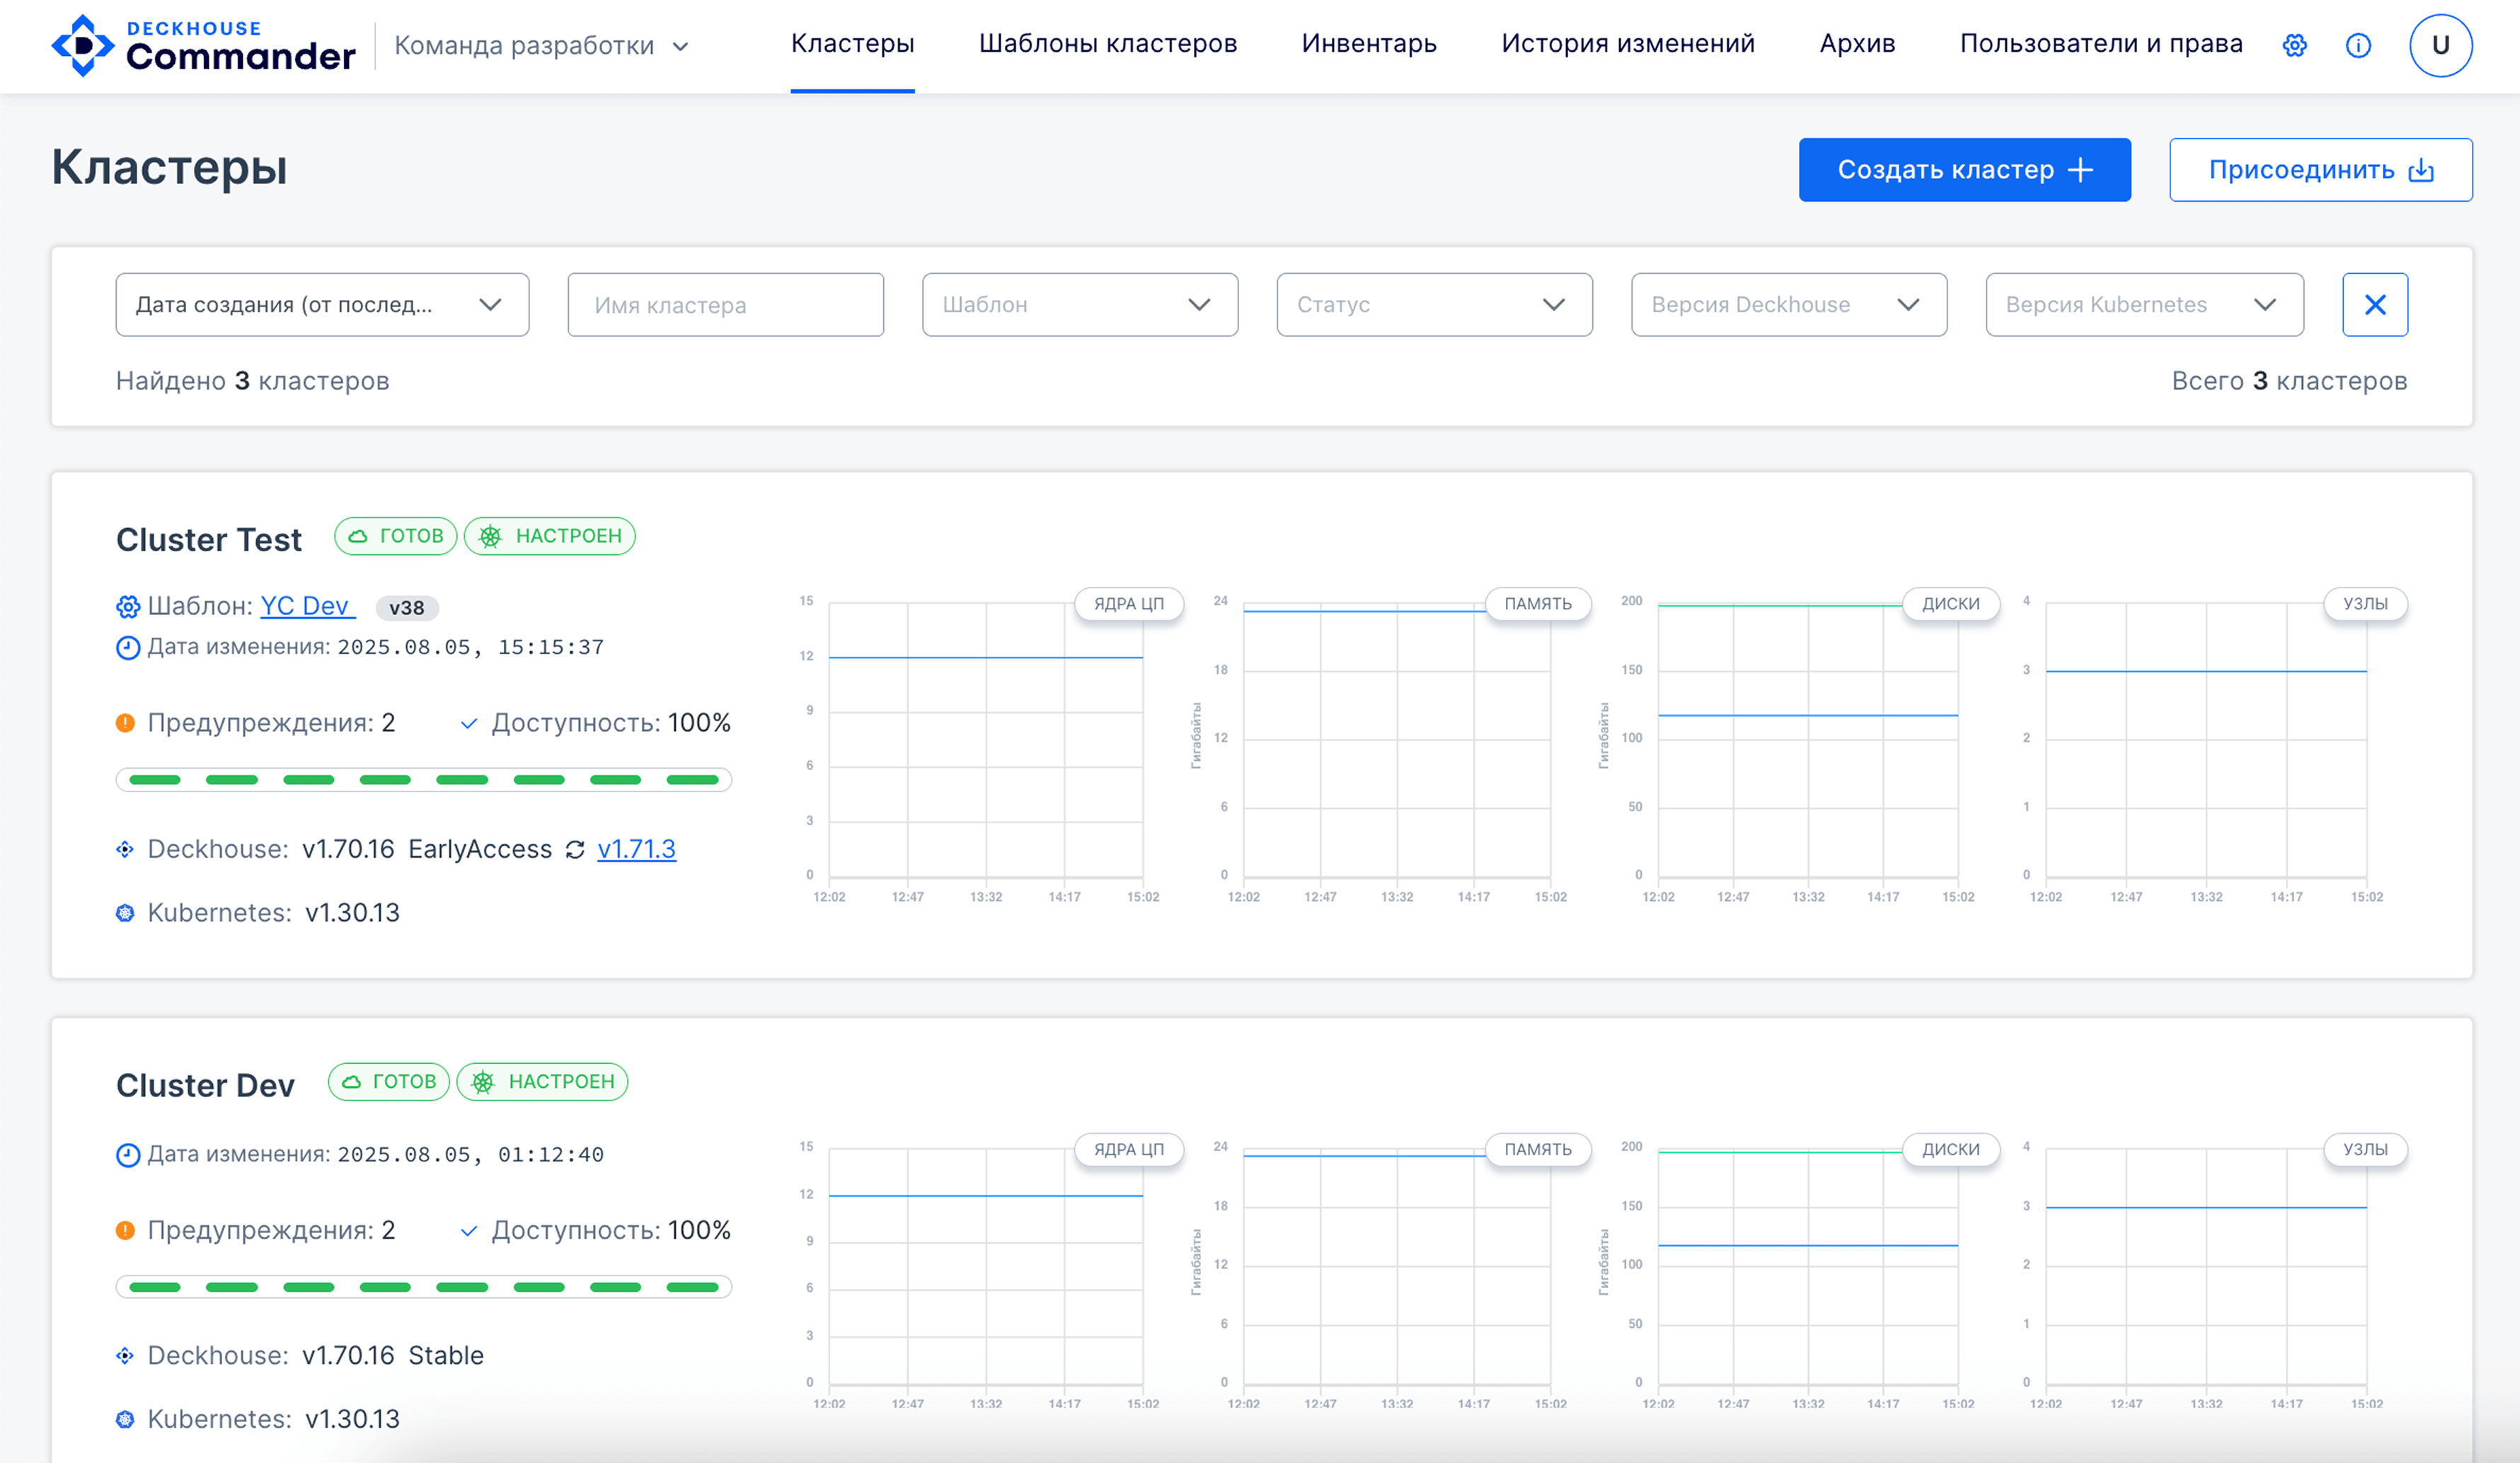Click 'Всего 3 кластеров' text
2520x1463 pixels.
(2289, 381)
